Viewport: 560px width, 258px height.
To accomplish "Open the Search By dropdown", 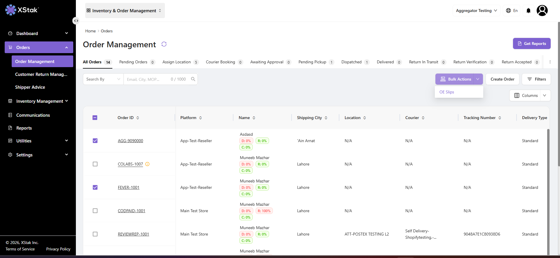I will tap(103, 79).
